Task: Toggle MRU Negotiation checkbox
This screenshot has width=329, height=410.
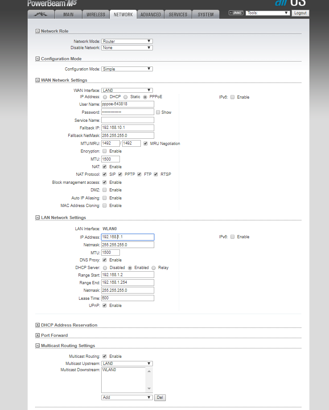Action: coord(146,144)
